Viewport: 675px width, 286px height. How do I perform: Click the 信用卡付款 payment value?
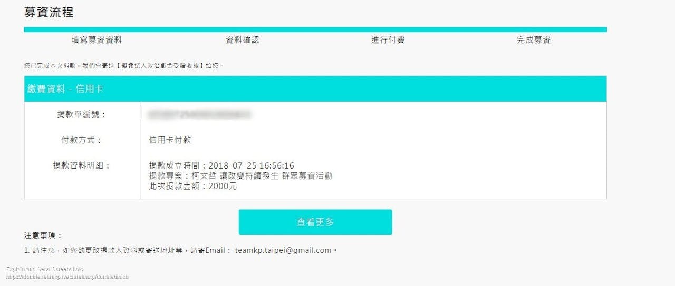point(170,140)
